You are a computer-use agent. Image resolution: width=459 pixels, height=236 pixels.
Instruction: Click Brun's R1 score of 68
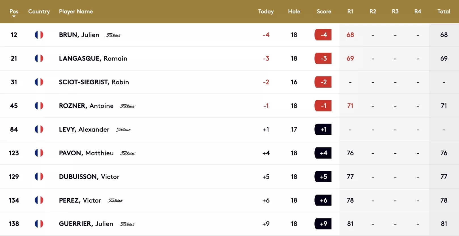click(x=350, y=35)
